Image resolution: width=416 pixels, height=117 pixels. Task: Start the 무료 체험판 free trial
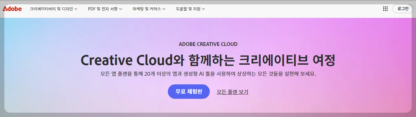tap(189, 92)
